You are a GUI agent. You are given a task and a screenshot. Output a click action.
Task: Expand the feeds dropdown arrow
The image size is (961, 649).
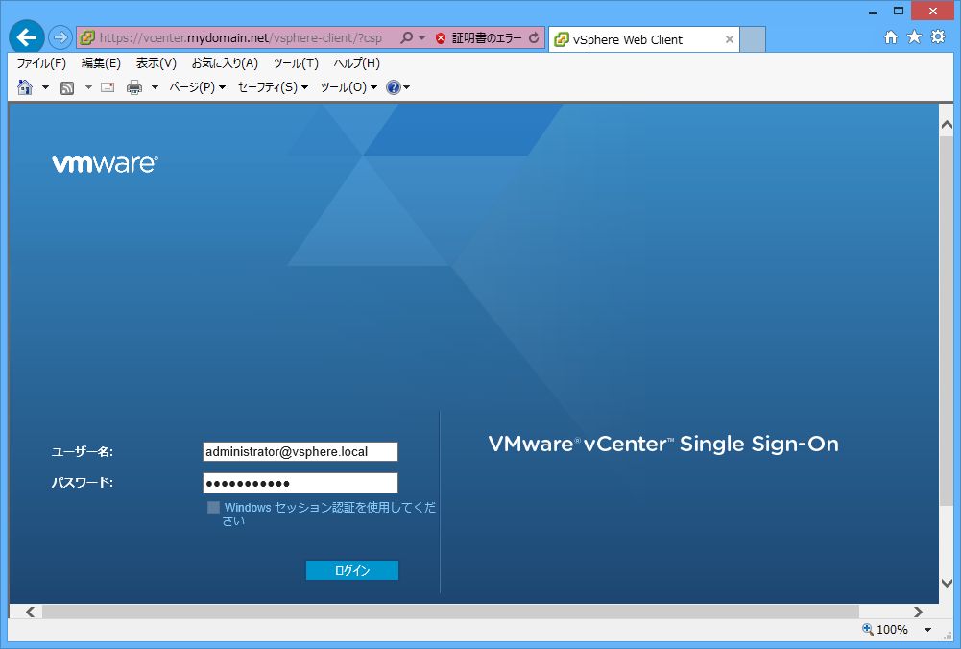88,87
